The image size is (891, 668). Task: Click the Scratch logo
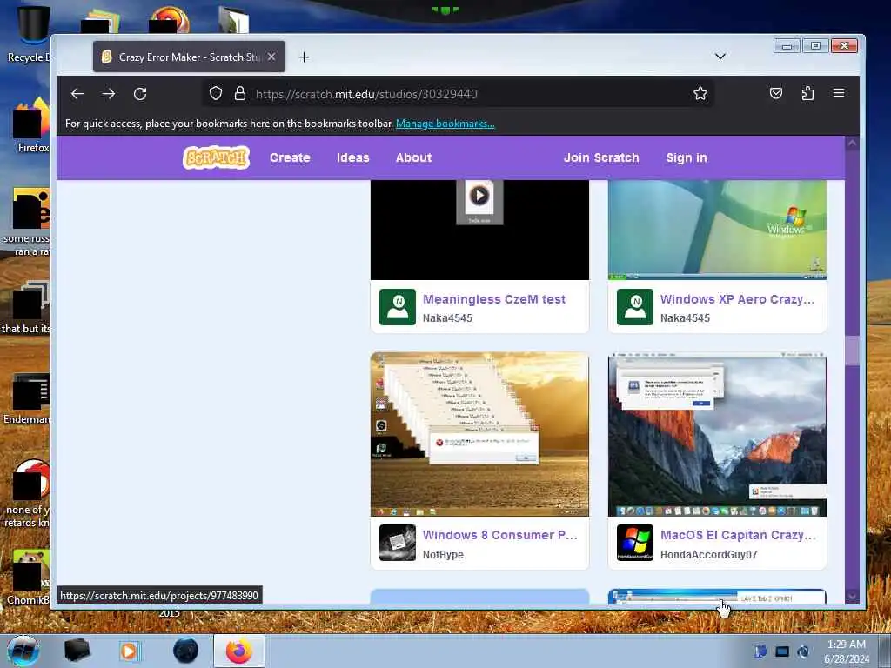point(216,158)
